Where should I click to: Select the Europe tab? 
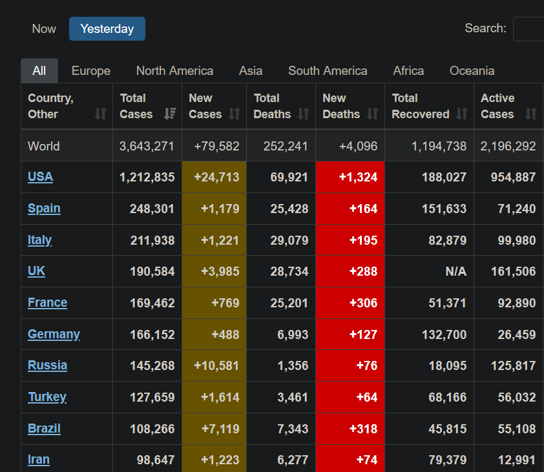pos(91,71)
